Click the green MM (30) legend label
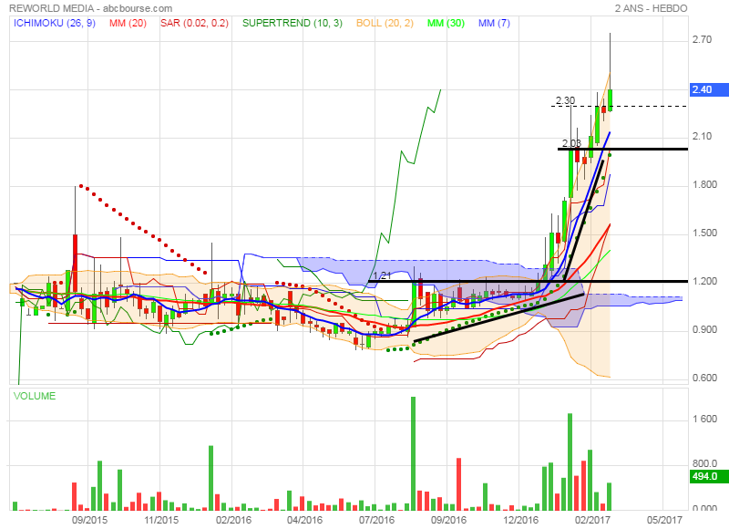Image resolution: width=729 pixels, height=529 pixels. 446,23
